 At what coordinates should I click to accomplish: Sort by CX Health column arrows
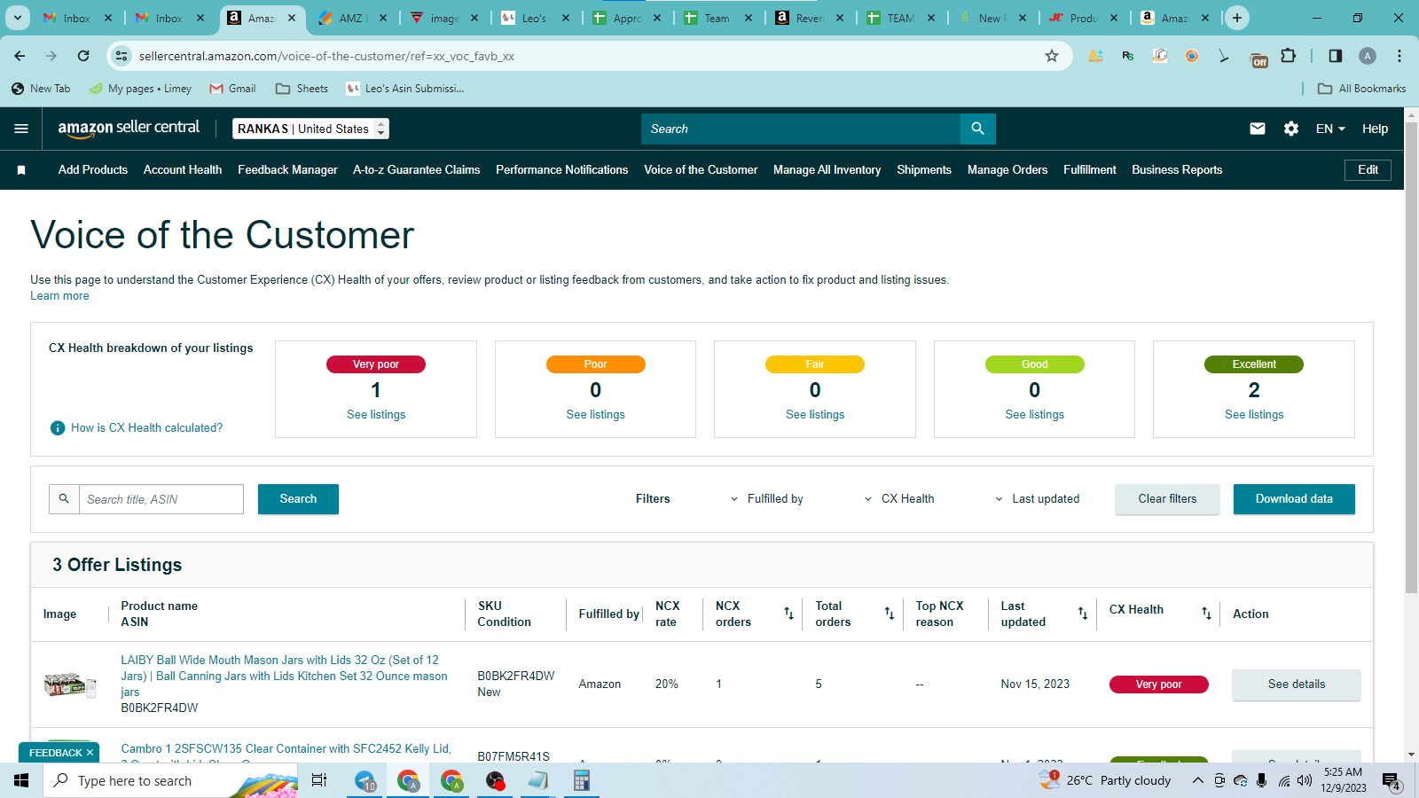click(x=1206, y=614)
